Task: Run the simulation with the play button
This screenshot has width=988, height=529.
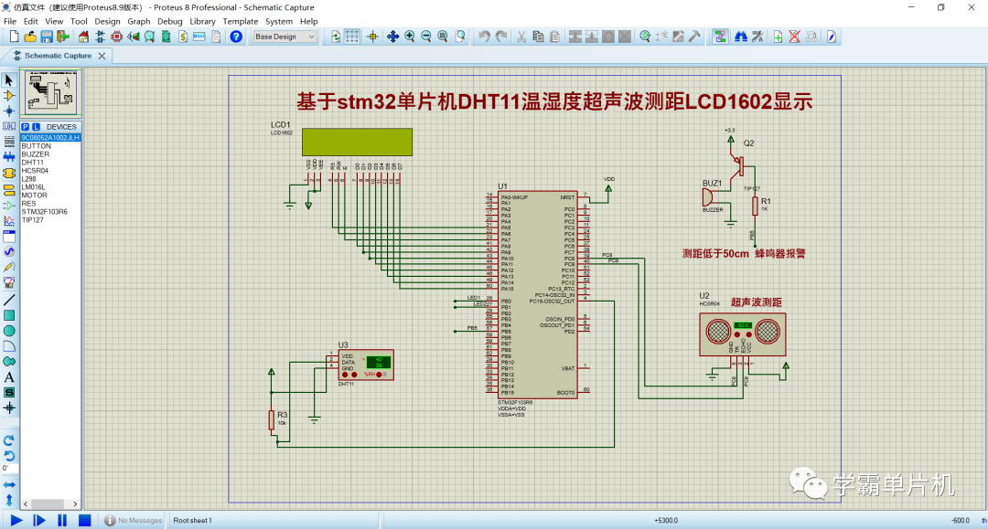Action: point(15,520)
